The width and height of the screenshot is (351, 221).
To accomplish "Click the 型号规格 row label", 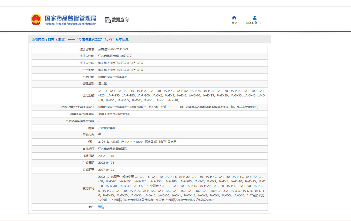I will click(x=88, y=96).
